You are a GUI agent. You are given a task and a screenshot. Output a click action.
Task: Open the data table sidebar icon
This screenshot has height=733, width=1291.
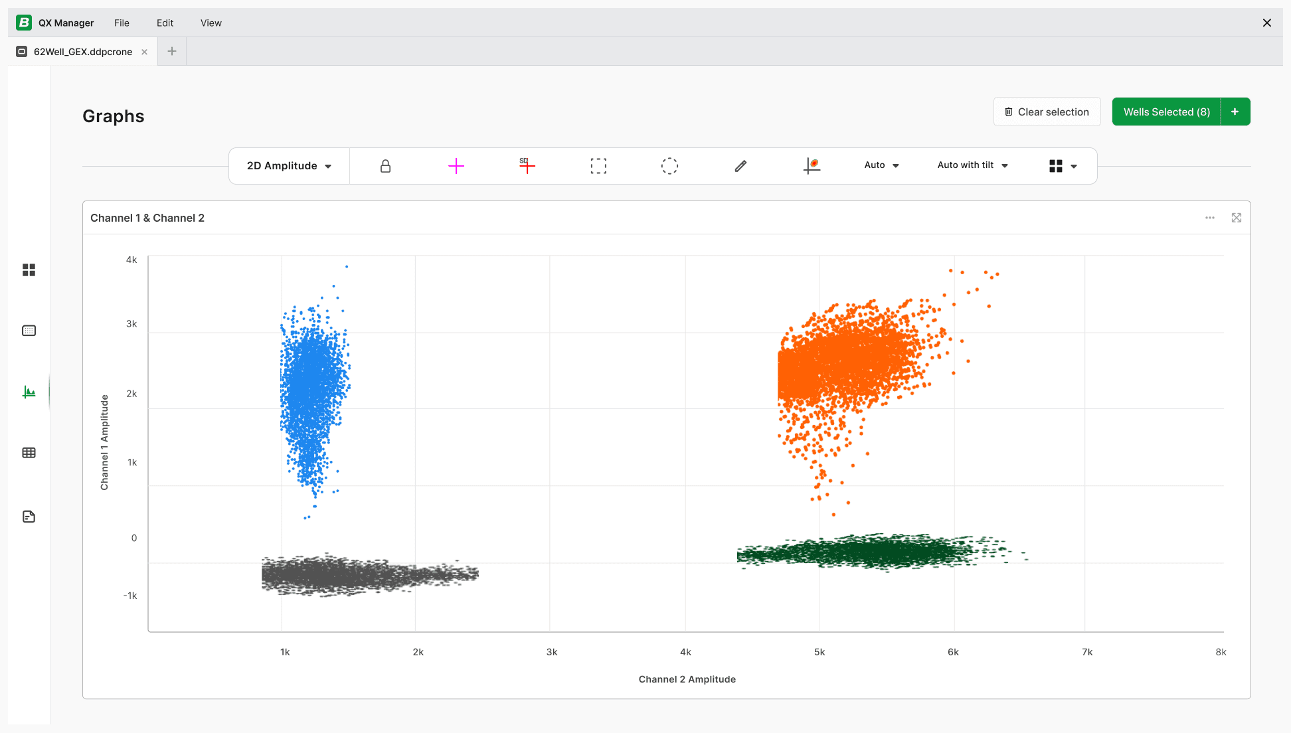click(x=29, y=453)
